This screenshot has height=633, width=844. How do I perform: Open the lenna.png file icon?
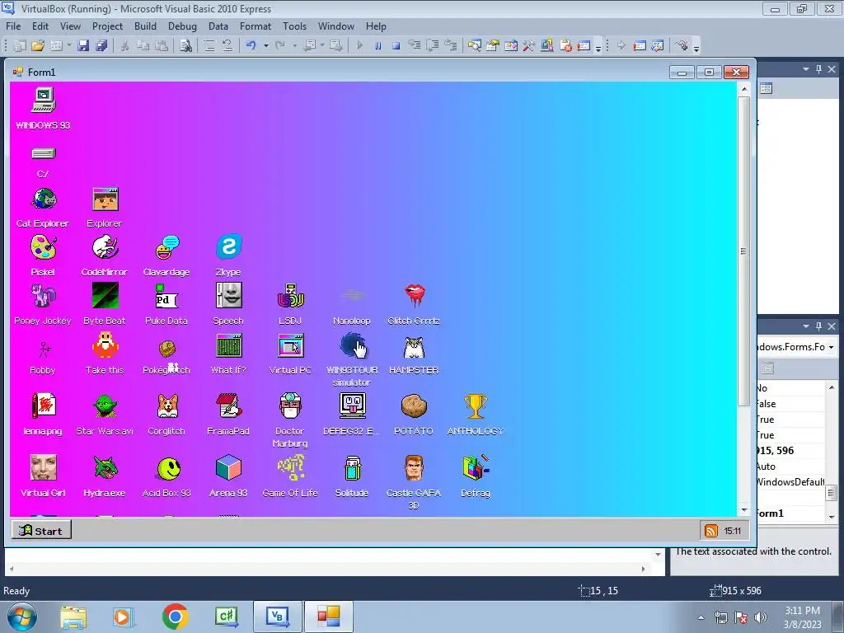tap(43, 406)
